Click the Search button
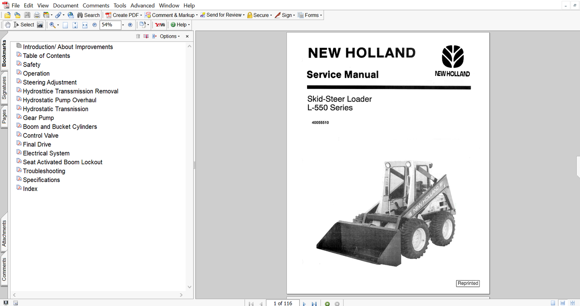Viewport: 580px width, 306px height. click(88, 15)
